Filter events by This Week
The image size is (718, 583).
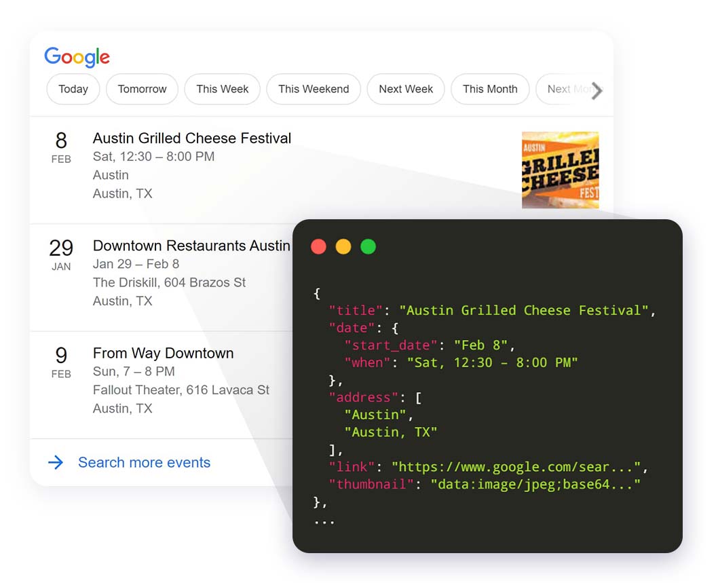(x=222, y=89)
